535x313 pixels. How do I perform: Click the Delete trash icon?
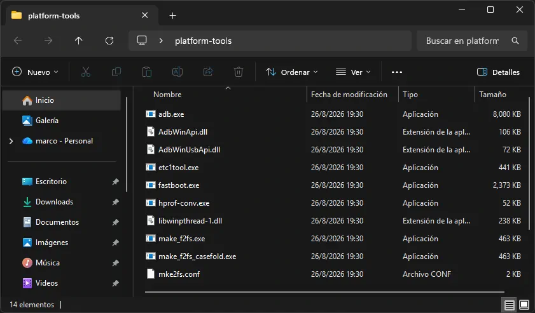239,72
